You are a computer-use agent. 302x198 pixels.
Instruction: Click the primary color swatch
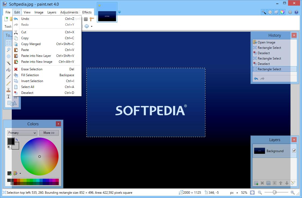tap(11, 141)
